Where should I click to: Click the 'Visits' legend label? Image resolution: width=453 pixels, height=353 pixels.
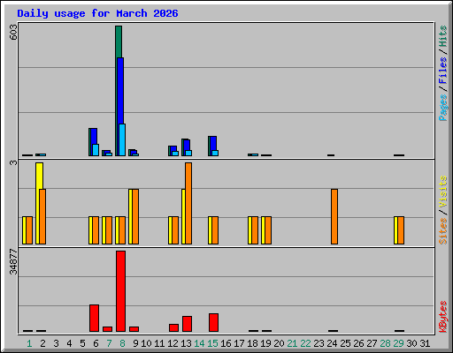443,192
